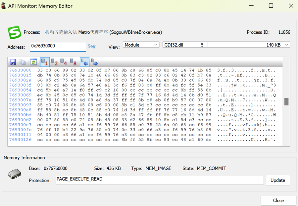This screenshot has height=206, width=298.
Task: Click the Address input field
Action: tap(58, 46)
